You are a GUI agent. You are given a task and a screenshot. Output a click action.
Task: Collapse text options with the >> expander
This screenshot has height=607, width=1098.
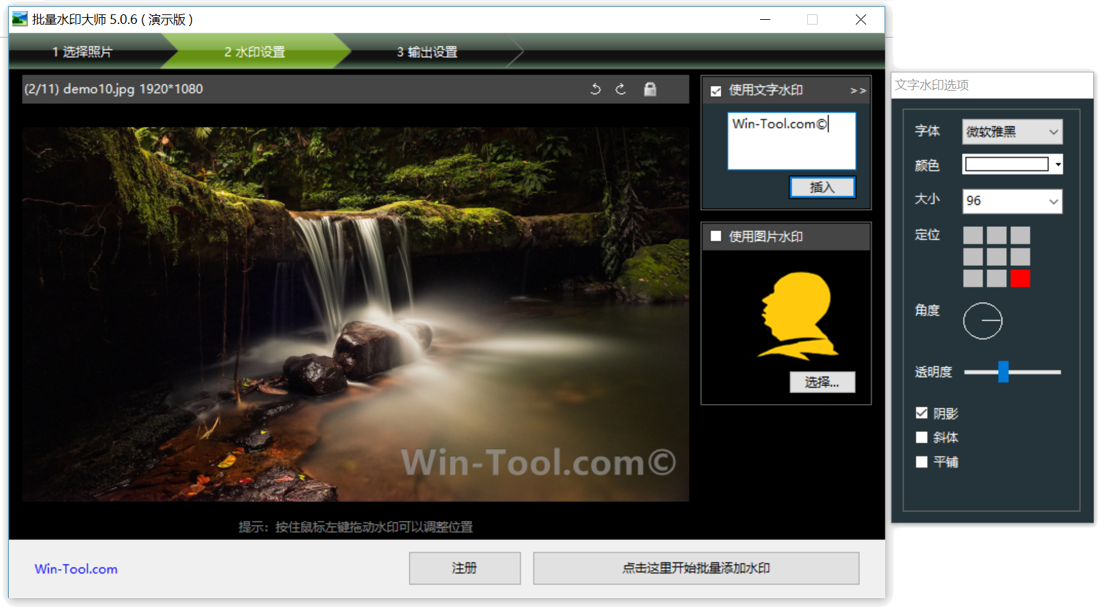tap(858, 91)
